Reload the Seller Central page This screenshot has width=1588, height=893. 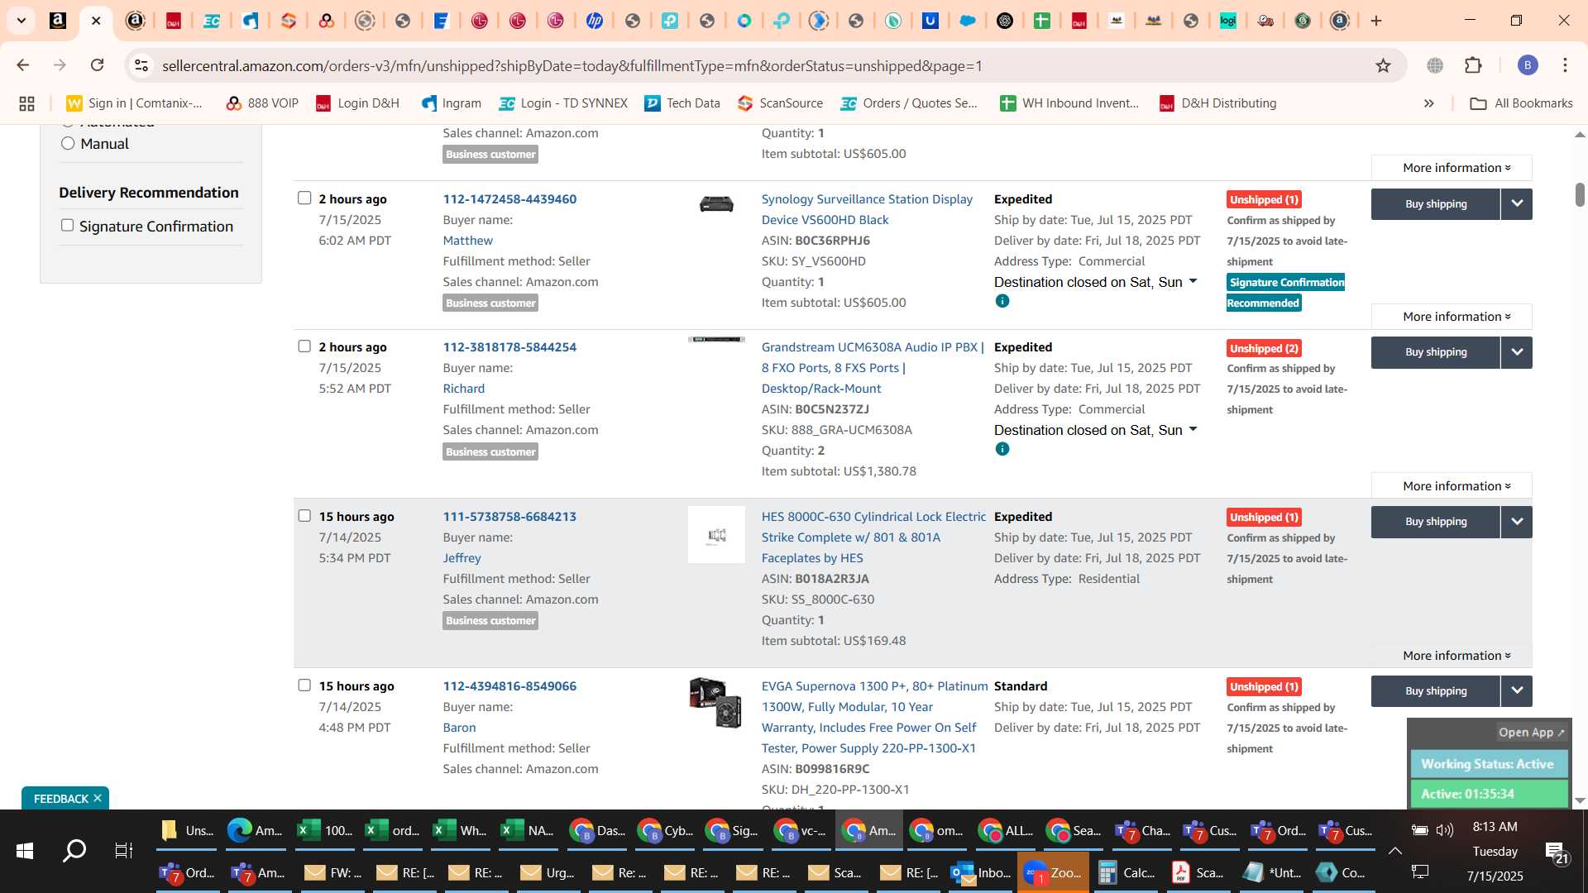98,65
